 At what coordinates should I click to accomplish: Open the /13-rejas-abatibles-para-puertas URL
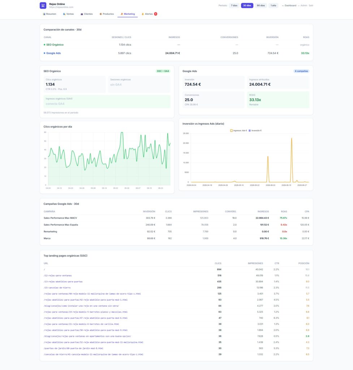63,281
